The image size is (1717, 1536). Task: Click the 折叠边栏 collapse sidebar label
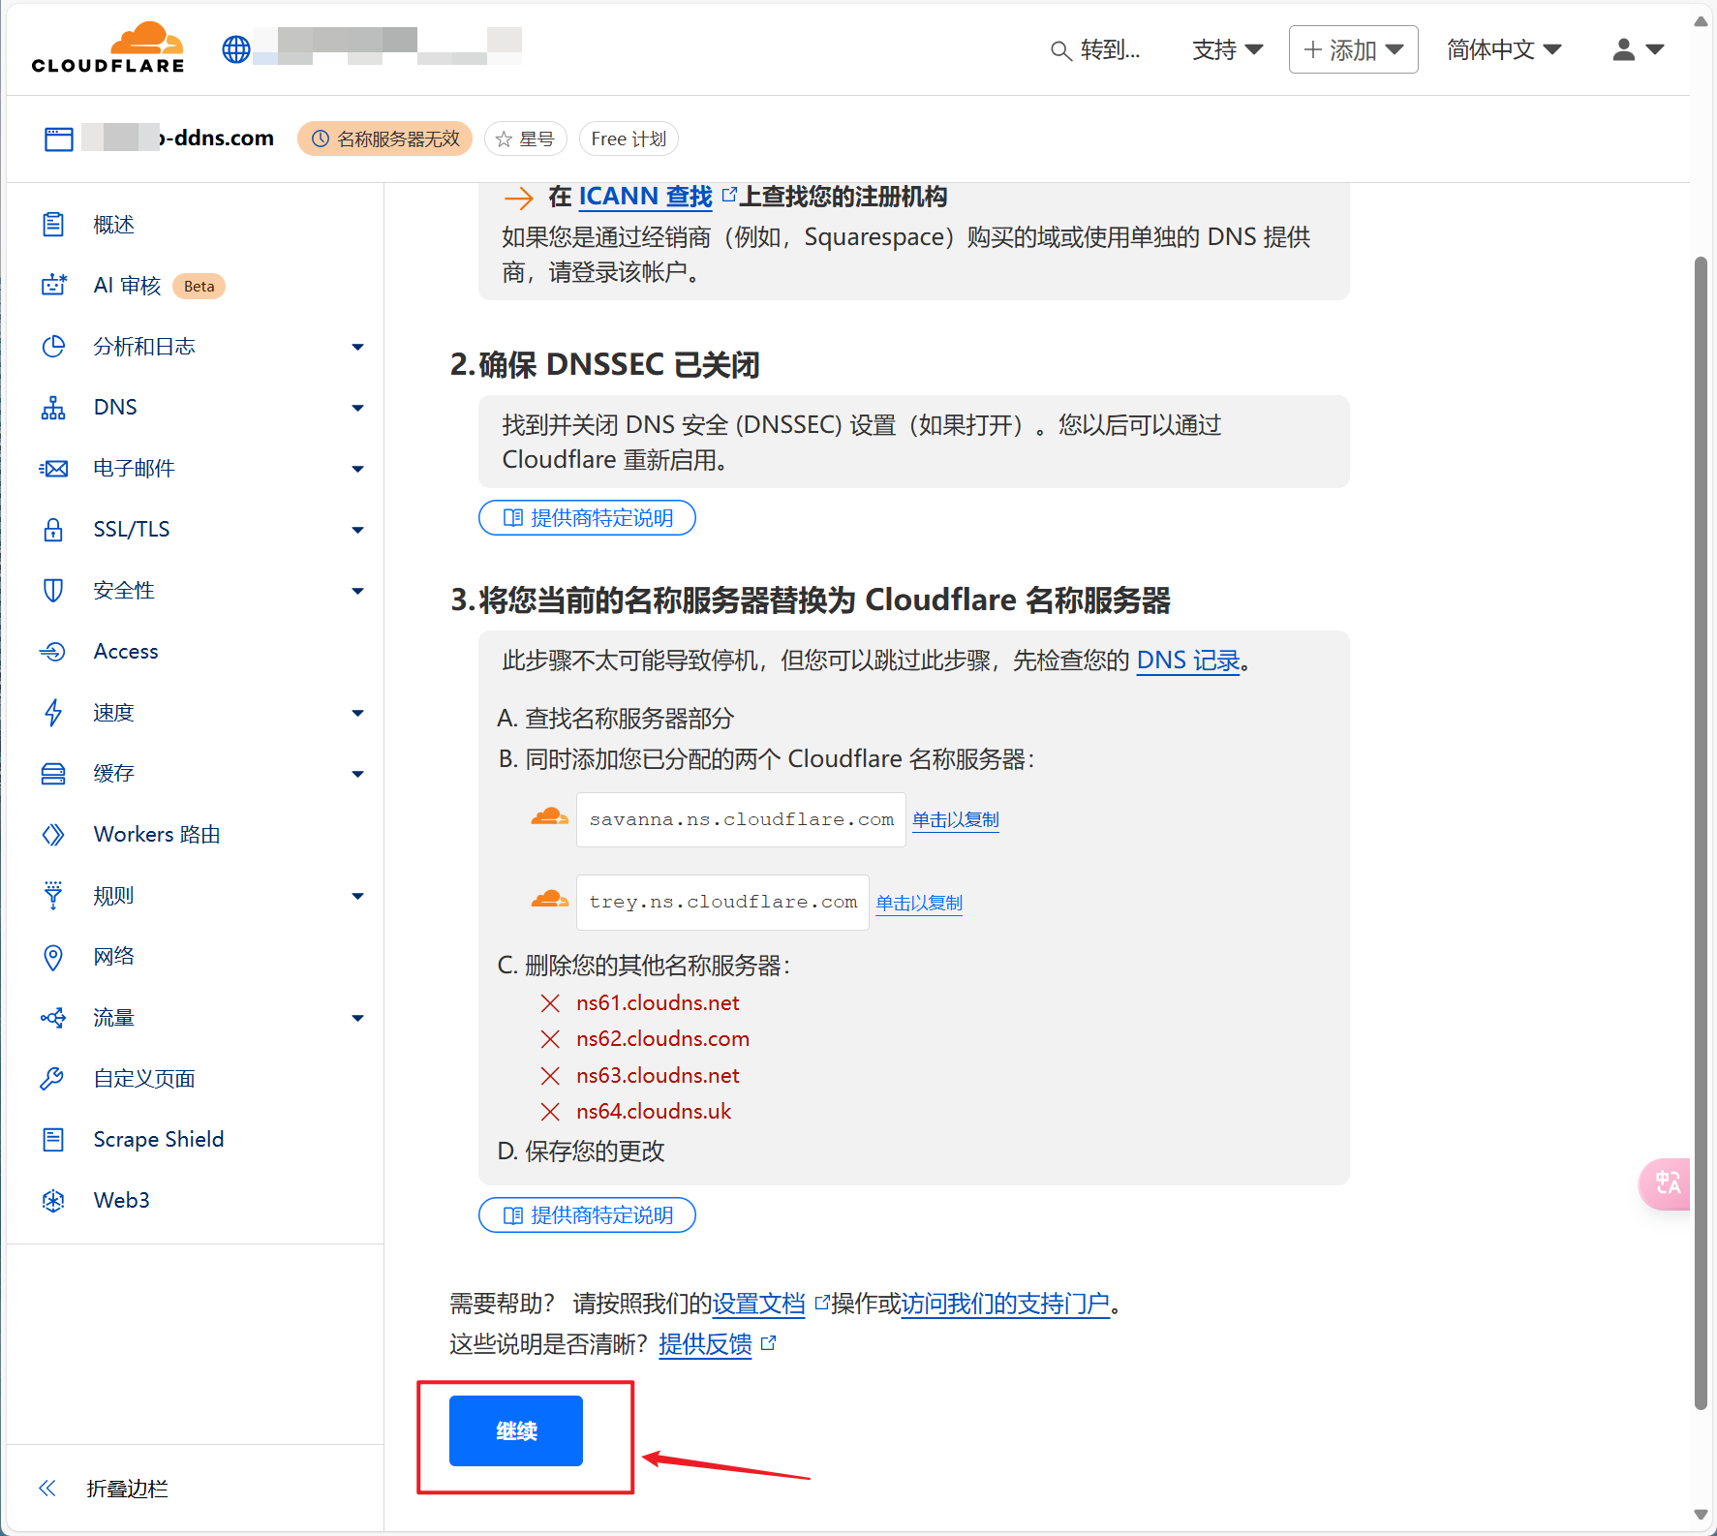(127, 1489)
